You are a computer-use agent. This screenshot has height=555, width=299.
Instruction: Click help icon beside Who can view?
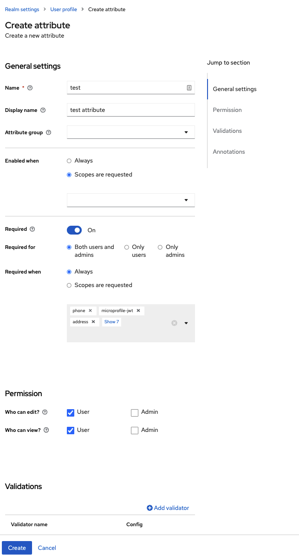pos(45,430)
